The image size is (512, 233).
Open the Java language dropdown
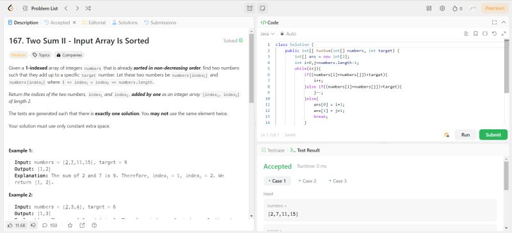(267, 34)
